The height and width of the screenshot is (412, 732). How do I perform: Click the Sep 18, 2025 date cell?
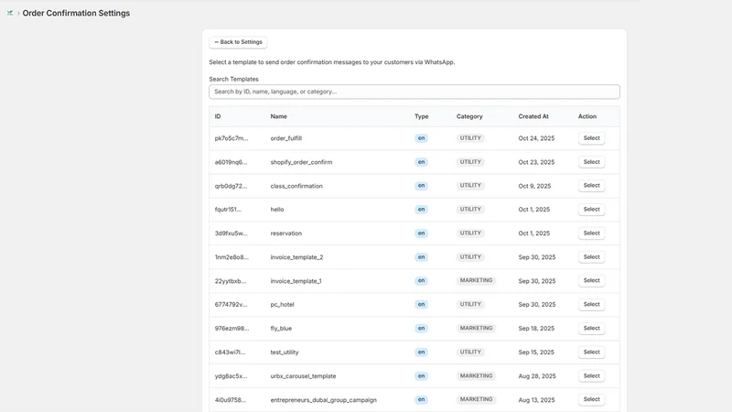click(536, 329)
